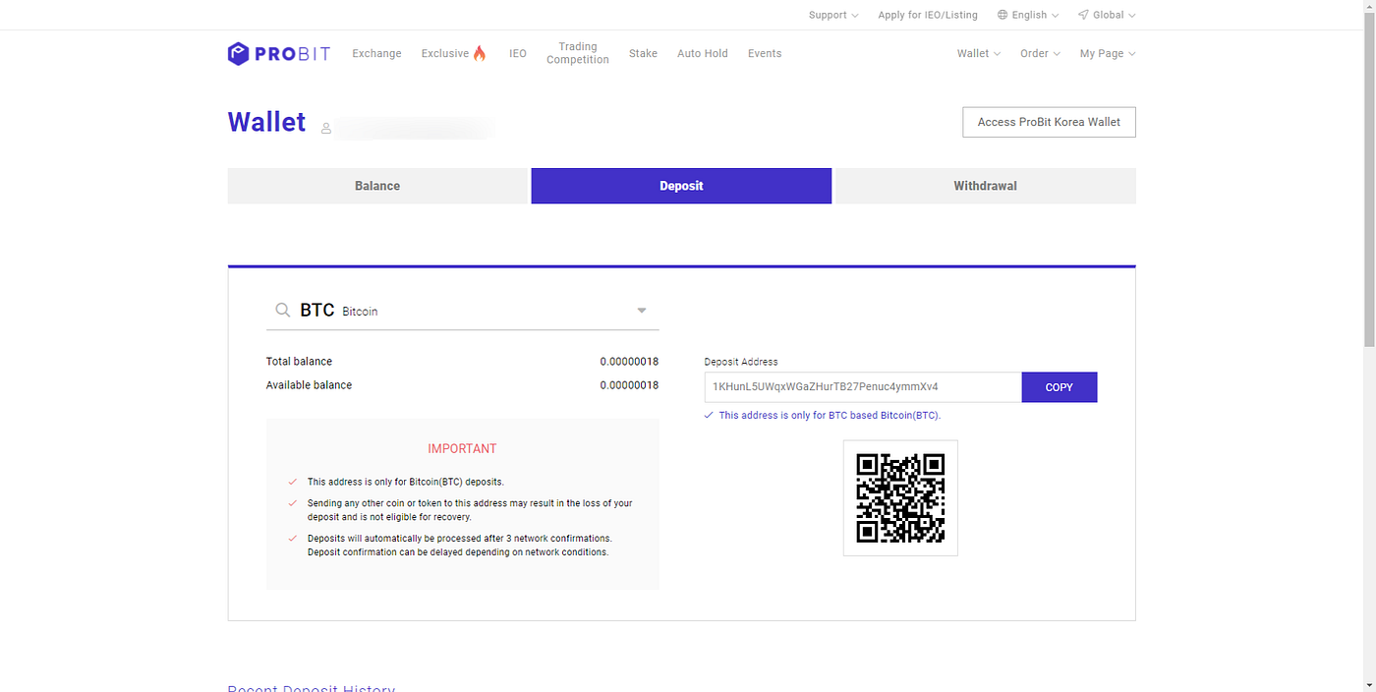Open the Events page
Image resolution: width=1376 pixels, height=692 pixels.
click(765, 53)
